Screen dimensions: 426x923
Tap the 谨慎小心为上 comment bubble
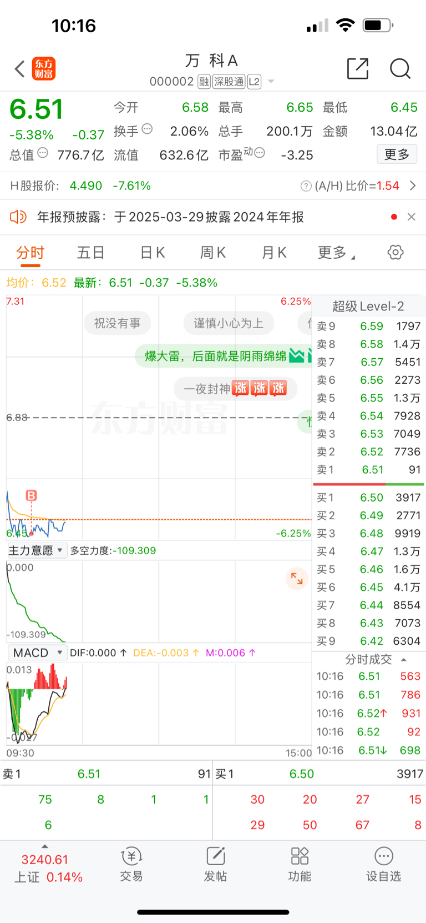(229, 323)
